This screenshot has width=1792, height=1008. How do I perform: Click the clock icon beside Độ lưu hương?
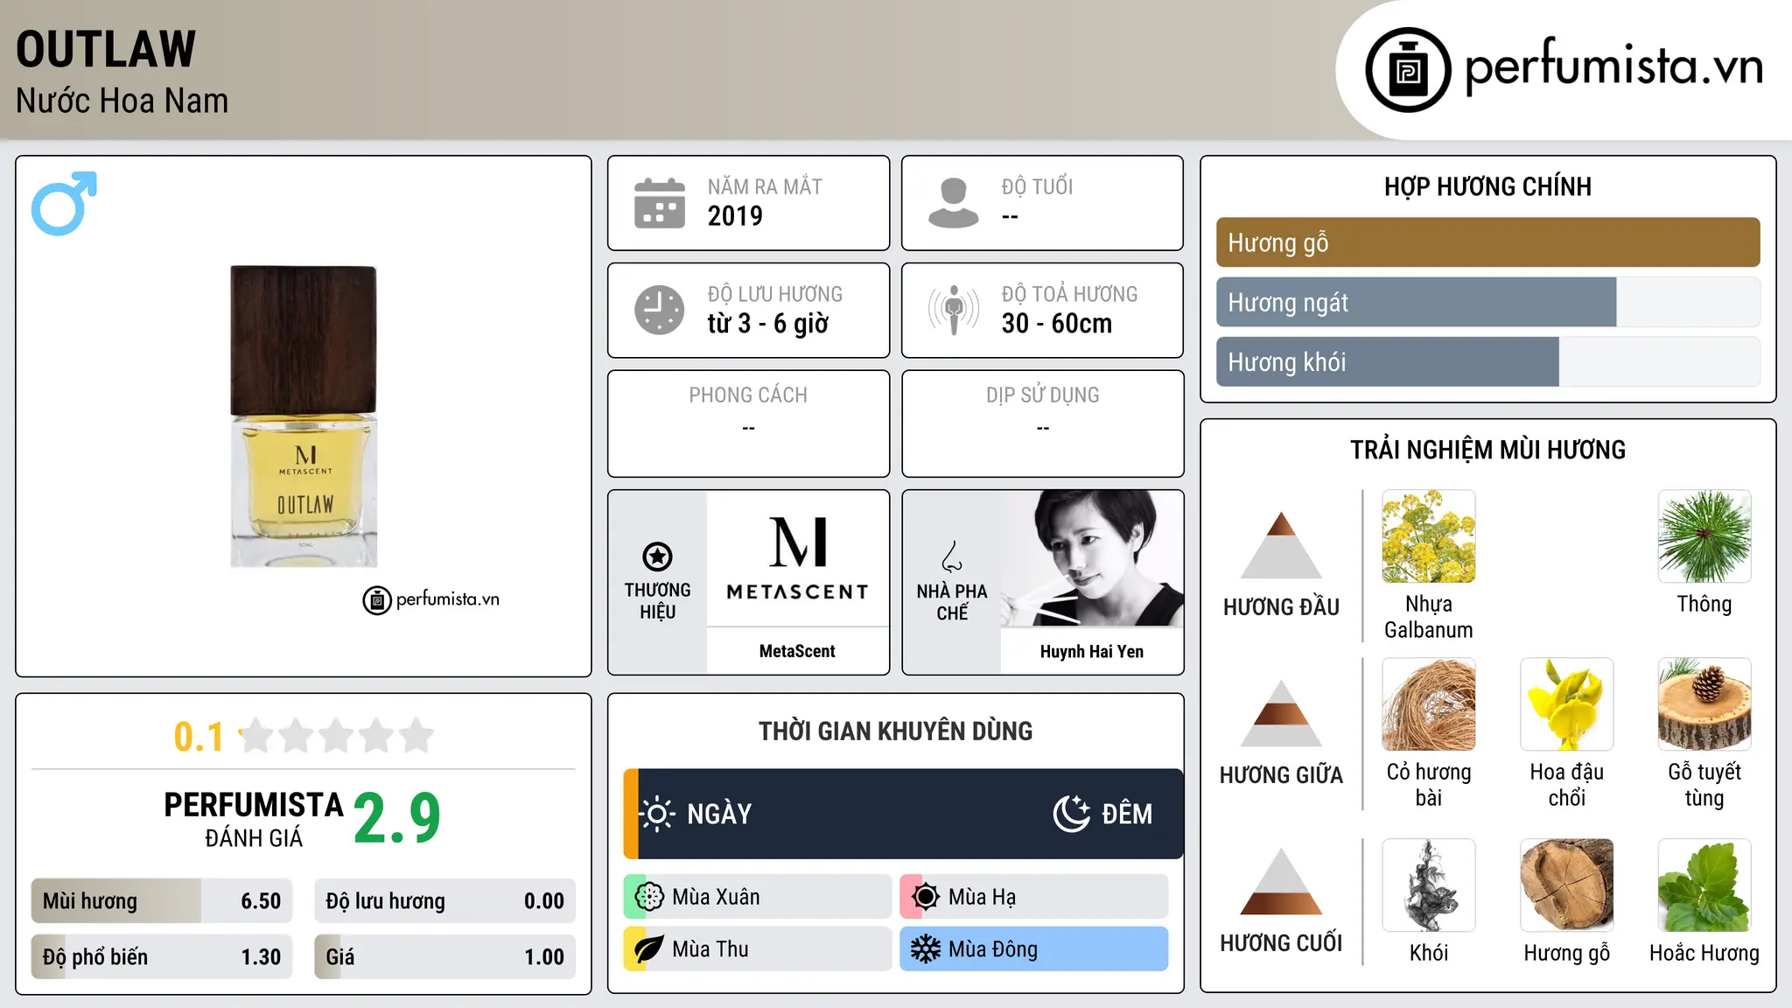click(660, 310)
